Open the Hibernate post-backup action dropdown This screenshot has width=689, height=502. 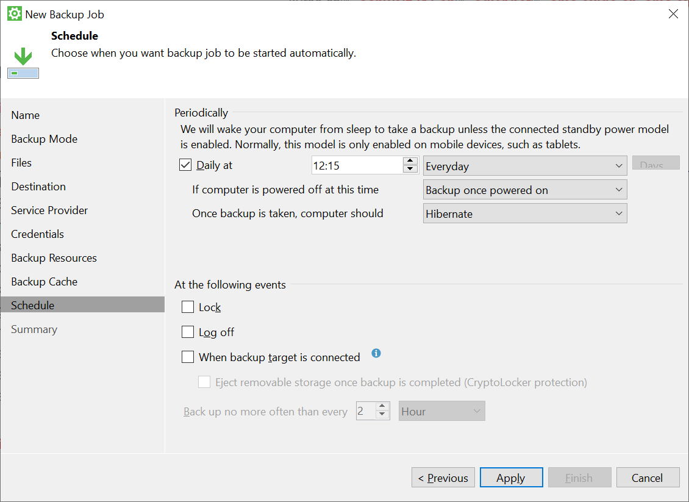pyautogui.click(x=524, y=213)
